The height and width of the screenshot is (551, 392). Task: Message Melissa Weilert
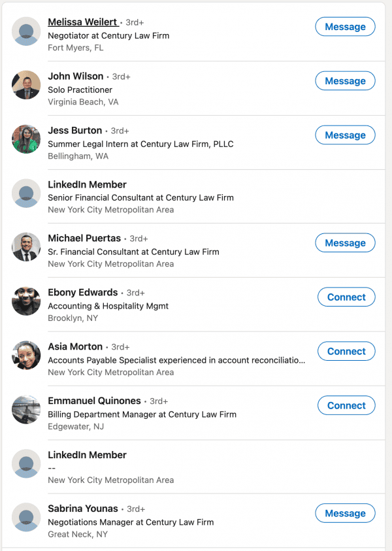(x=345, y=27)
